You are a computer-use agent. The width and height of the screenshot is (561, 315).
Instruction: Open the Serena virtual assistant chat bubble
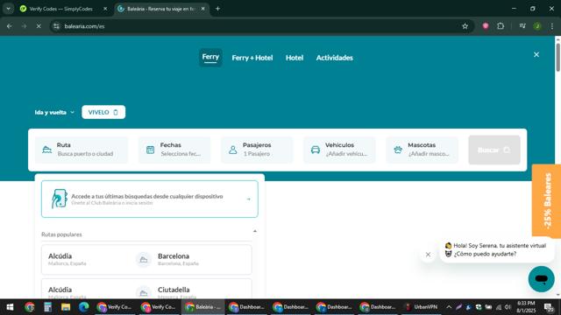tap(542, 279)
